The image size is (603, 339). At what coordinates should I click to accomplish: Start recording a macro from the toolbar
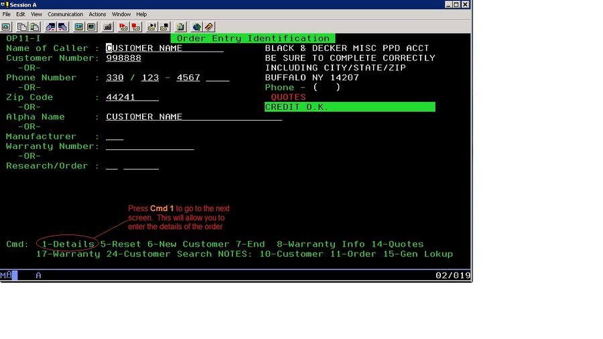[x=123, y=27]
